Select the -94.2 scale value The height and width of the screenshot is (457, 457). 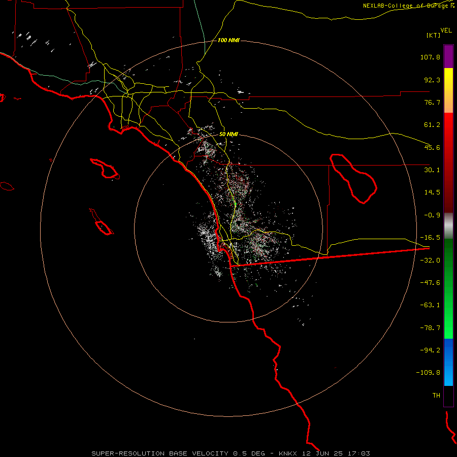[x=430, y=350]
